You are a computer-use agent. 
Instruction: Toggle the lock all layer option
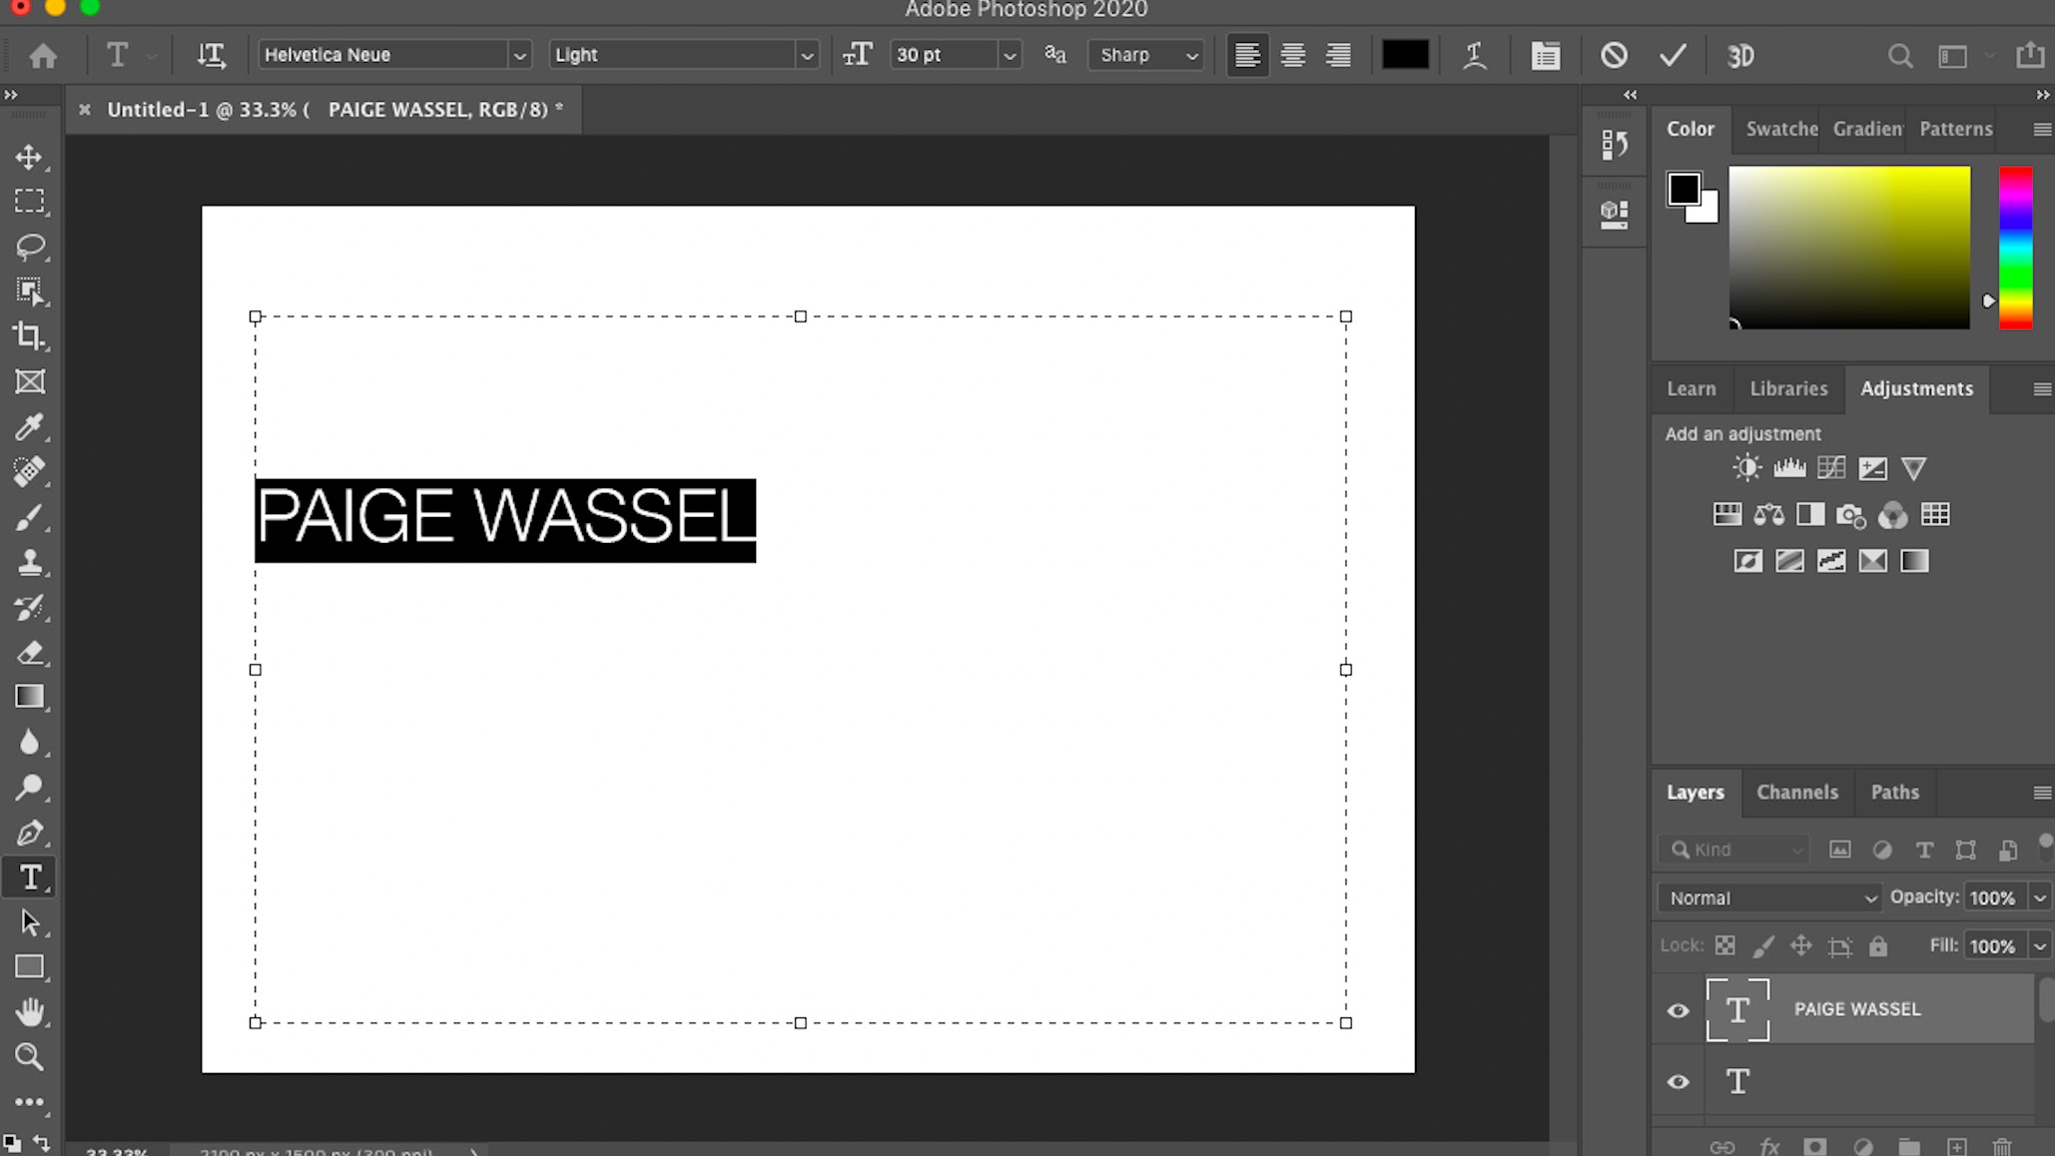coord(1878,946)
